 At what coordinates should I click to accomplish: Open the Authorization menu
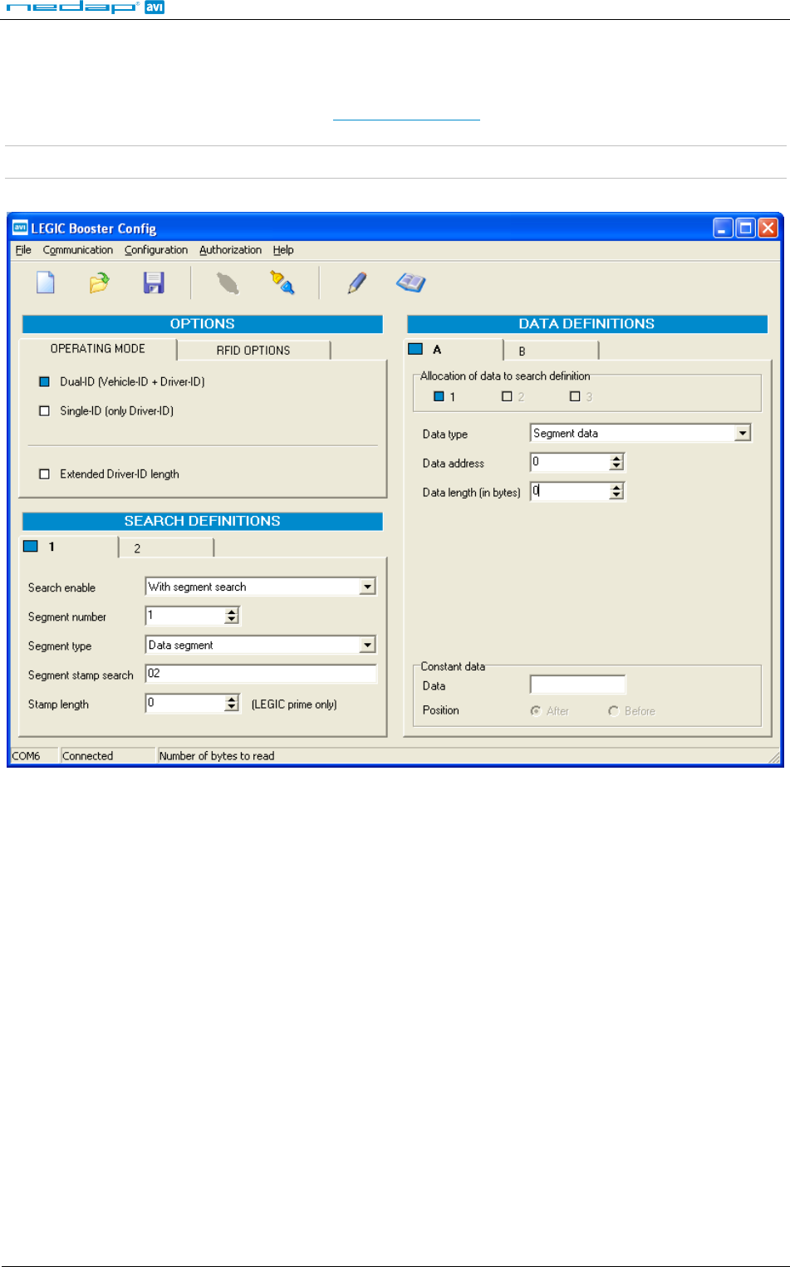pyautogui.click(x=230, y=250)
